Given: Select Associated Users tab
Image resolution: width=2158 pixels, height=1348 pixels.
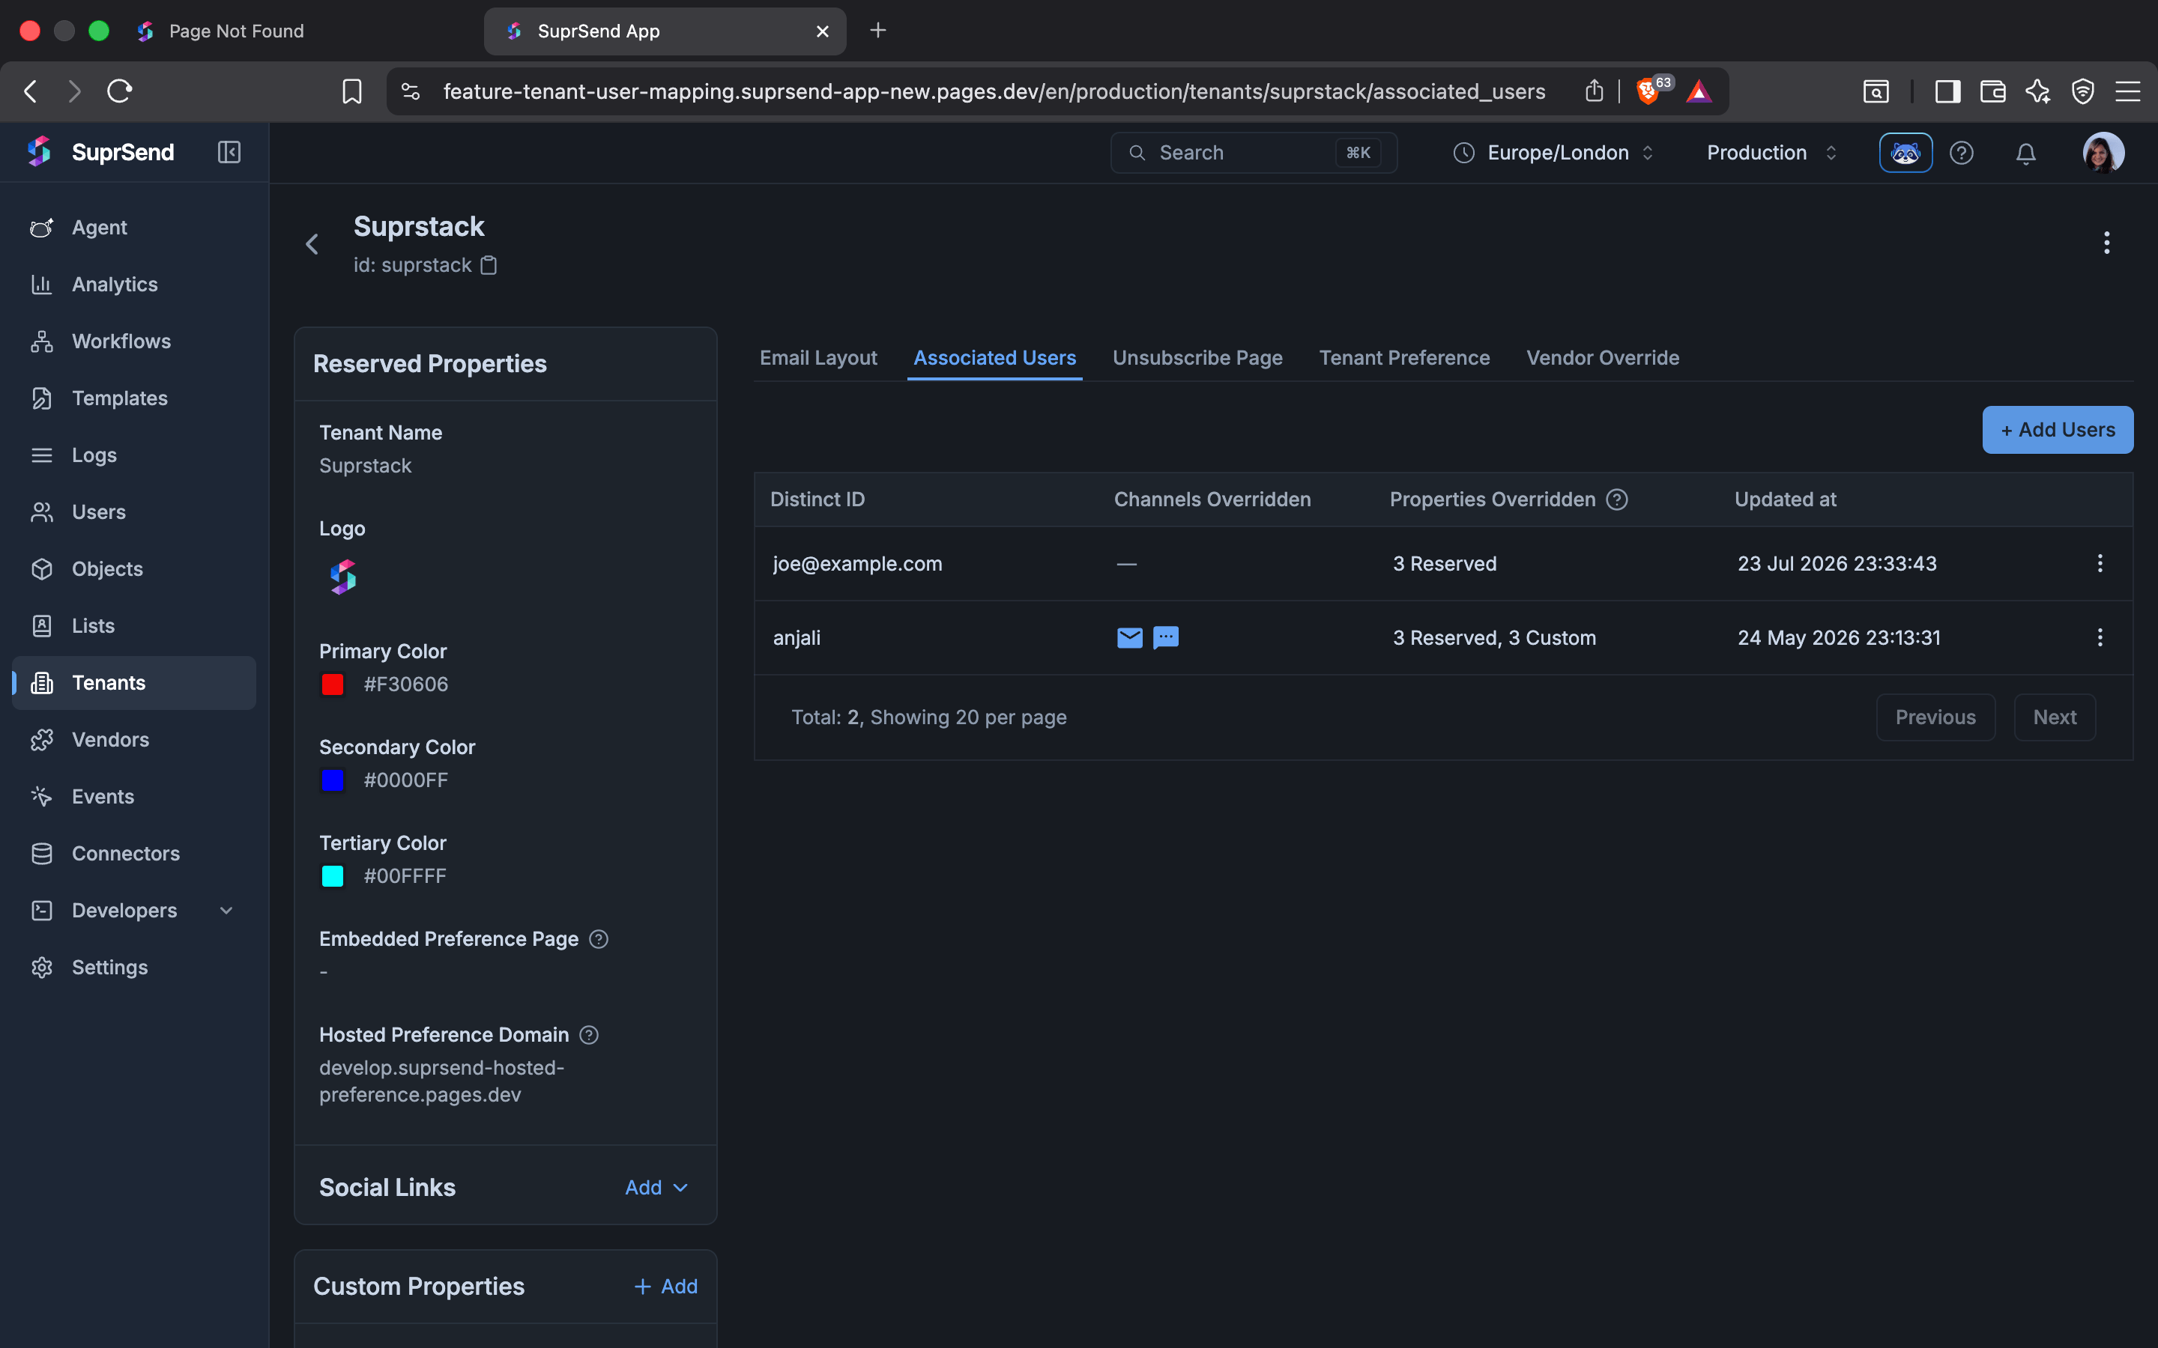Looking at the screenshot, I should [995, 359].
